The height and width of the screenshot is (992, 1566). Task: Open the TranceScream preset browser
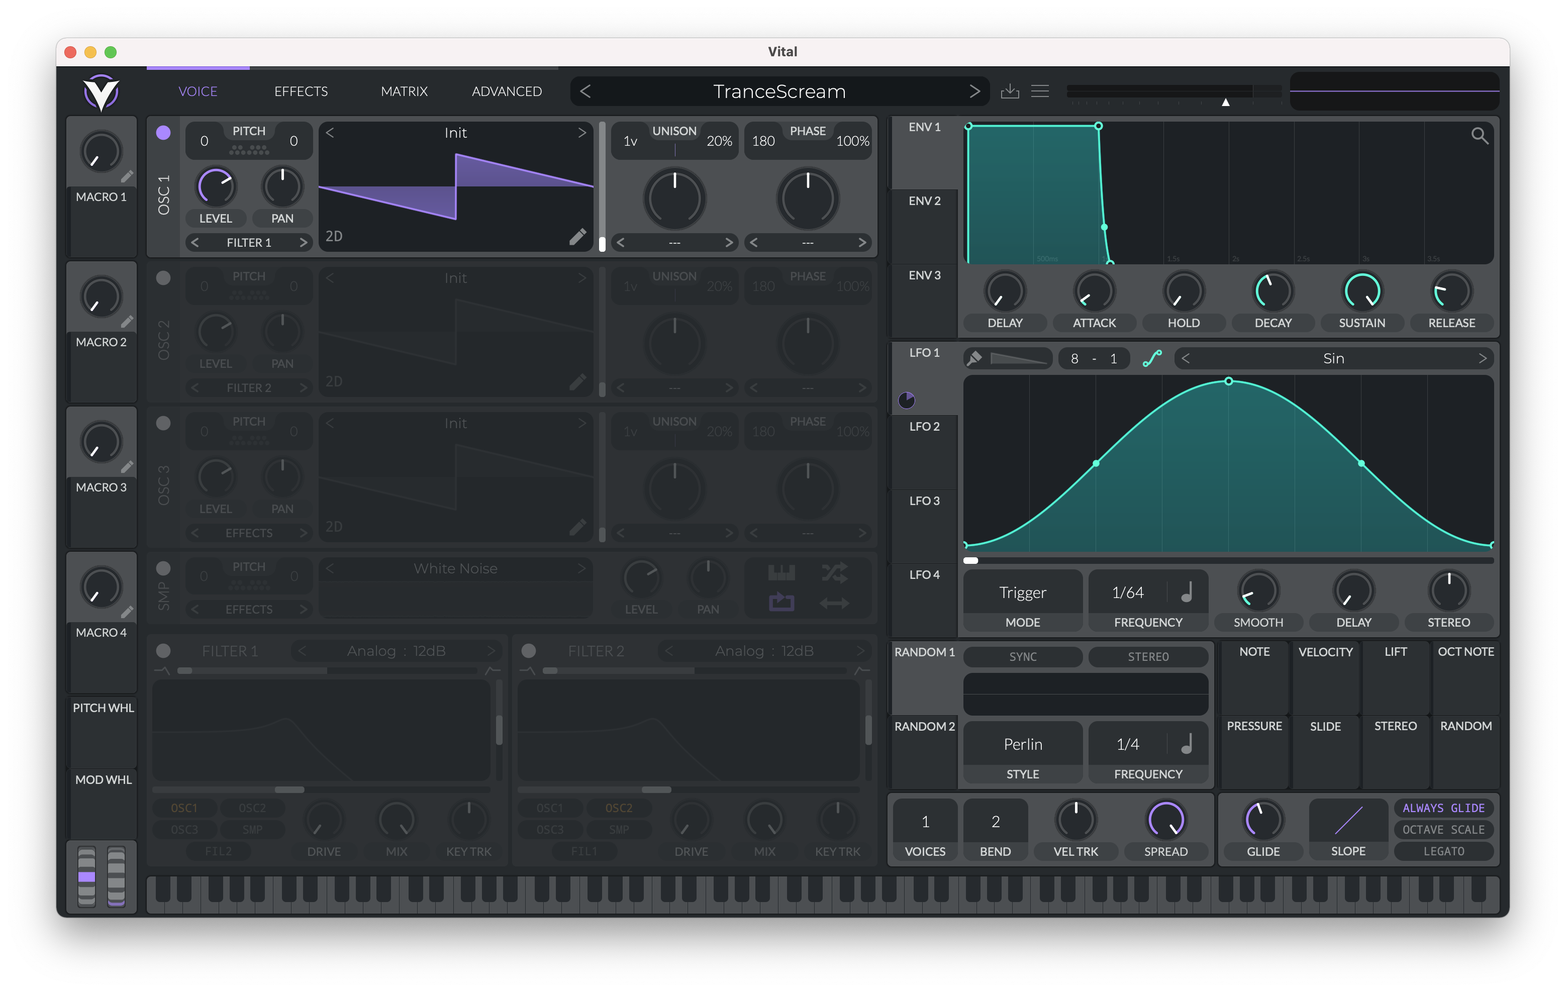[x=779, y=91]
